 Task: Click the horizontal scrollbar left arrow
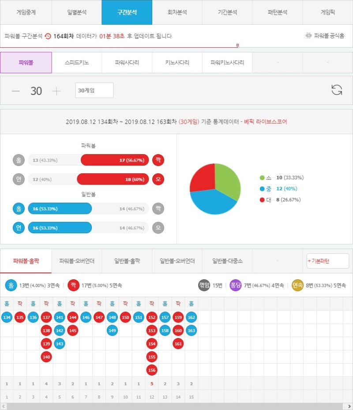[x=4, y=406]
